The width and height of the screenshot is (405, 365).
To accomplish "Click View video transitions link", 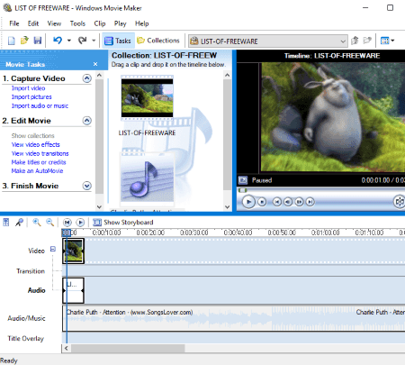I will [x=40, y=153].
